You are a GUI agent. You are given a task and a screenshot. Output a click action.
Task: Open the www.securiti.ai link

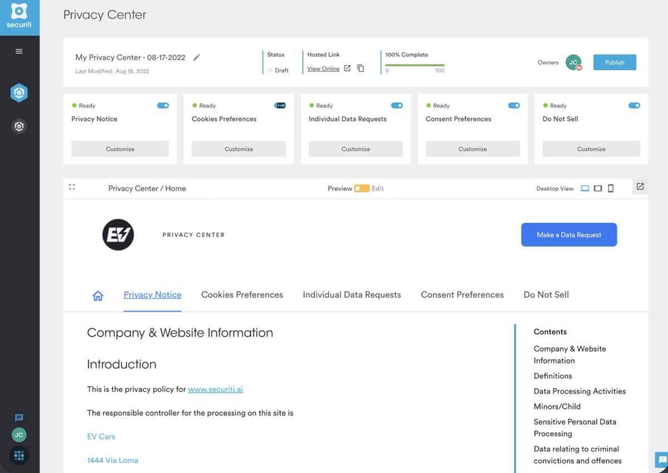[x=215, y=389]
